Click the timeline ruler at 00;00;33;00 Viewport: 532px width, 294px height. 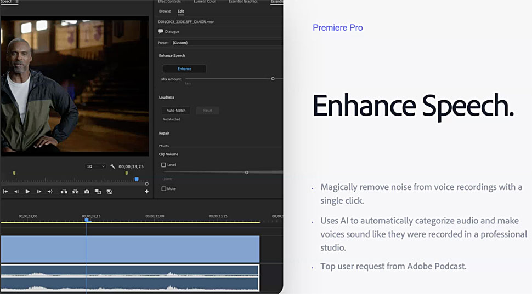coord(155,216)
